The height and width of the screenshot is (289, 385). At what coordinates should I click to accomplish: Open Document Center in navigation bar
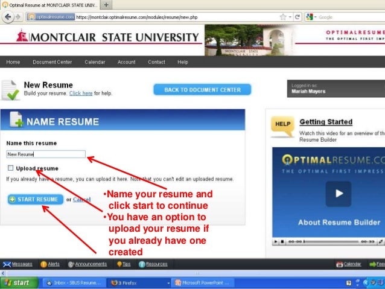[52, 62]
